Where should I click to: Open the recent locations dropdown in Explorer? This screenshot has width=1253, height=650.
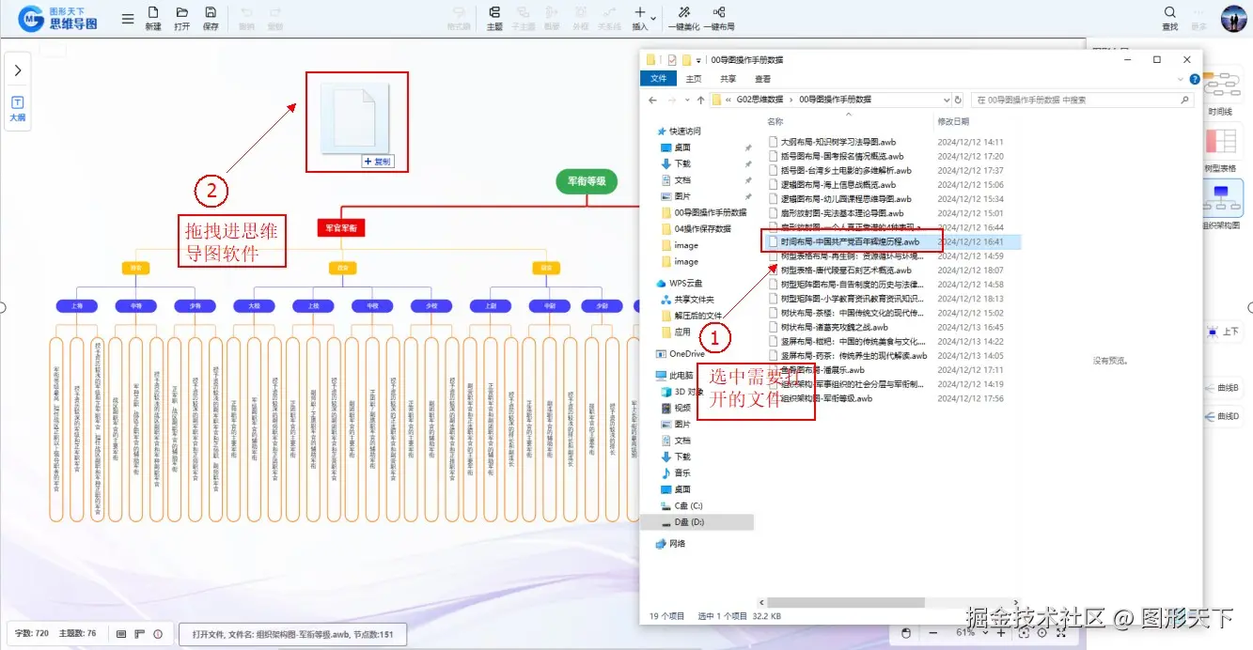(x=685, y=100)
